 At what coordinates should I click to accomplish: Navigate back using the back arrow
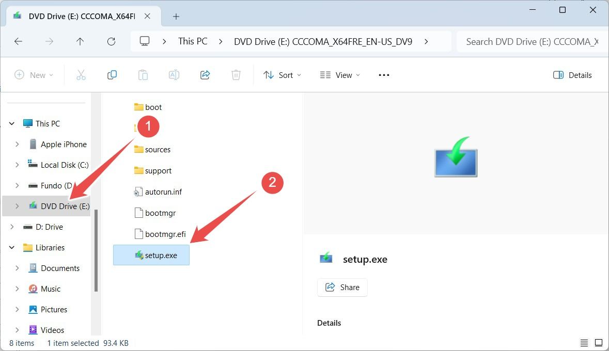pos(19,41)
